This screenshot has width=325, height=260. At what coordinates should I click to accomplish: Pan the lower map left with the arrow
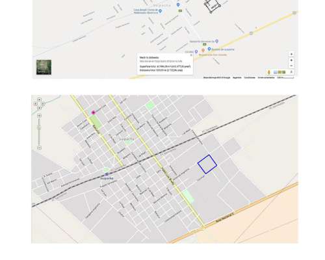pyautogui.click(x=35, y=104)
